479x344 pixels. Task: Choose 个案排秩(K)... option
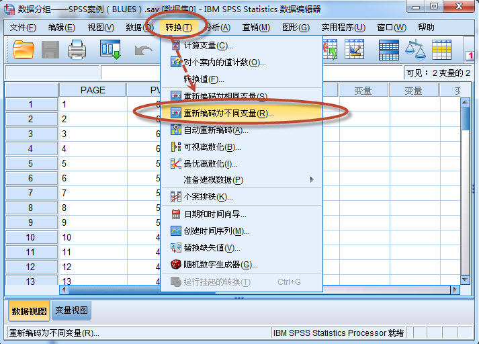(x=241, y=197)
